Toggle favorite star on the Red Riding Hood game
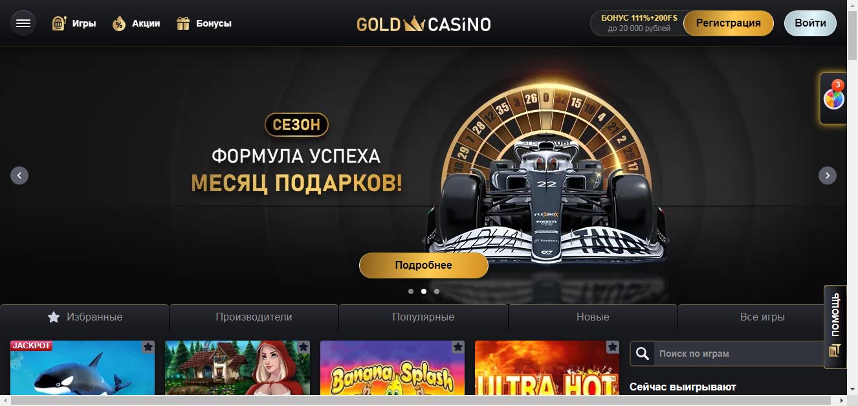 (x=303, y=347)
